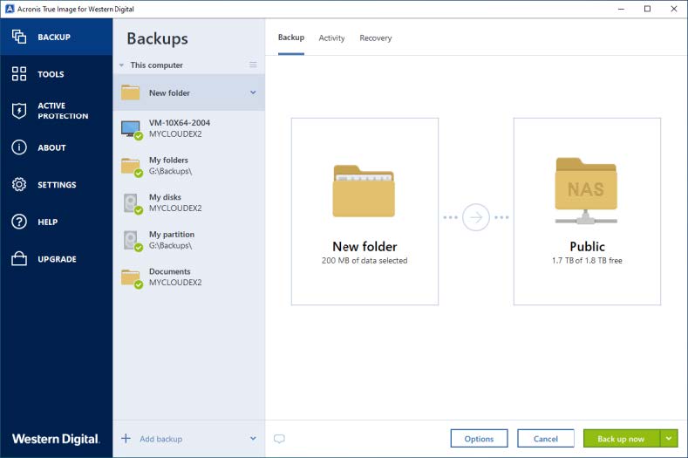Click the Back up now button
The image size is (688, 458).
tap(622, 438)
